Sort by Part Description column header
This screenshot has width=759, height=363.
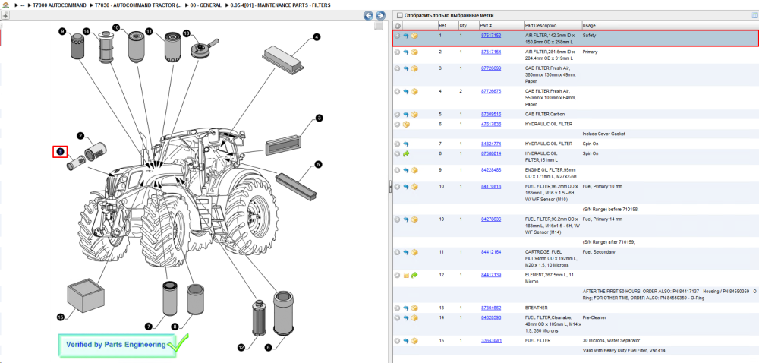point(553,26)
